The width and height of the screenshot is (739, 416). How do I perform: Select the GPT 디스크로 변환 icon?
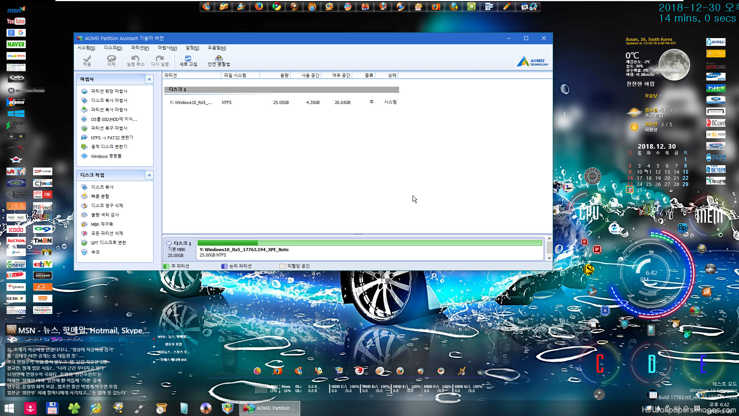pos(85,242)
